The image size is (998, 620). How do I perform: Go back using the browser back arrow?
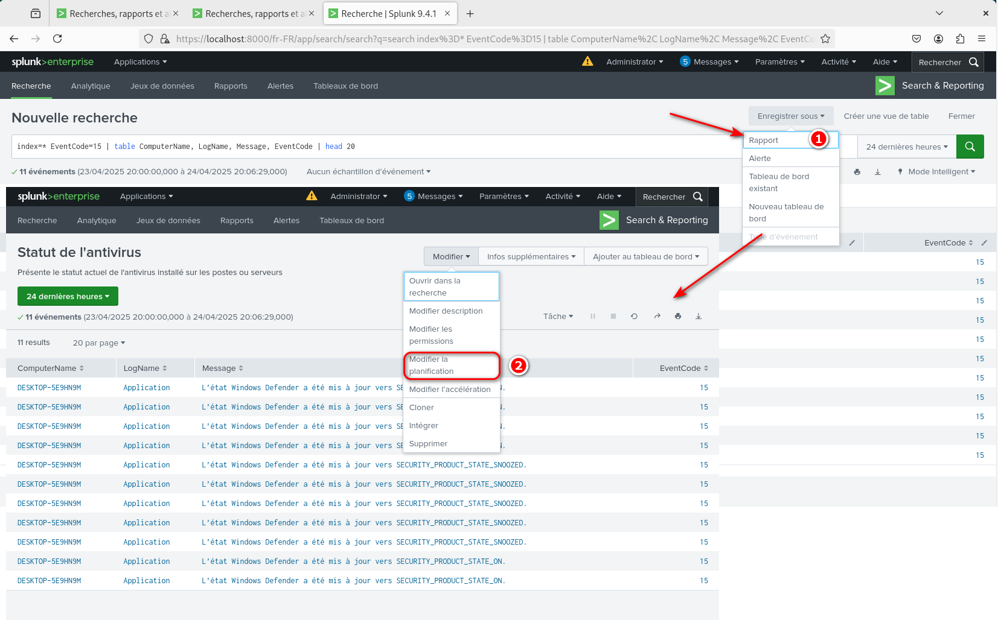(x=14, y=39)
